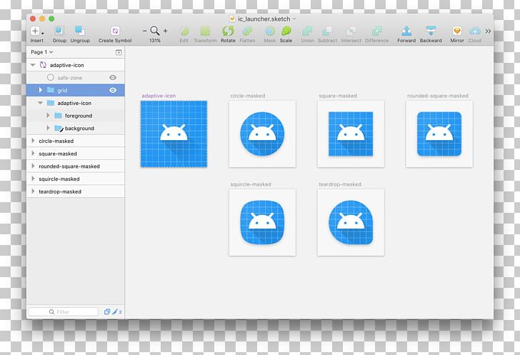This screenshot has width=520, height=355.
Task: Collapse the adaptive-icon group folder
Action: pyautogui.click(x=40, y=103)
